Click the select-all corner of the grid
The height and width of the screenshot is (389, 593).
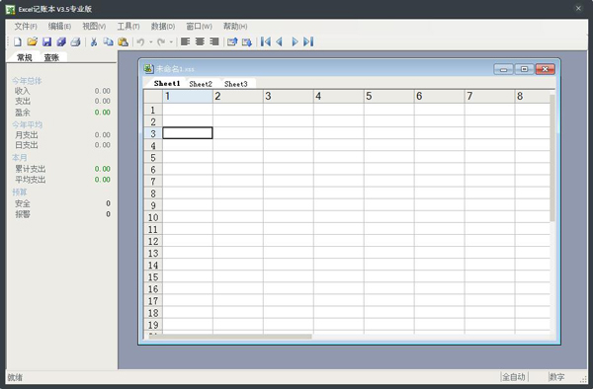pos(153,97)
